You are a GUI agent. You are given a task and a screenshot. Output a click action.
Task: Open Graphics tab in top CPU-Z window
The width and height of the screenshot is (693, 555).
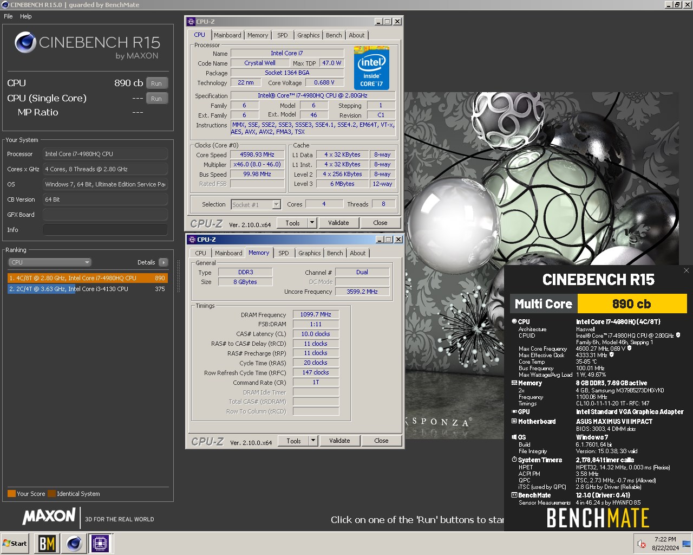309,35
